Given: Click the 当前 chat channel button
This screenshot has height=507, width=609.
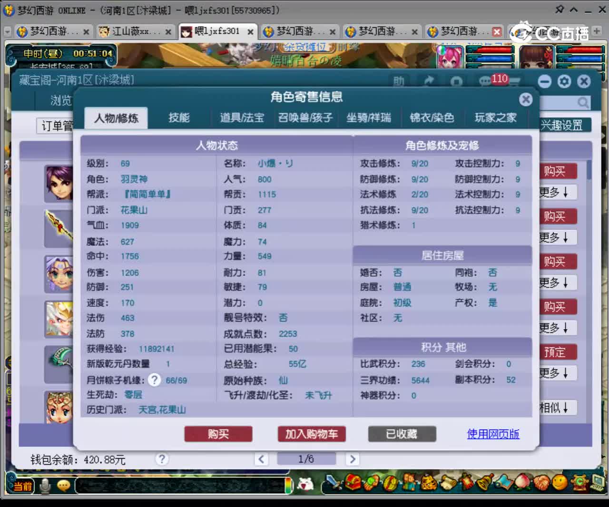Looking at the screenshot, I should [22, 486].
